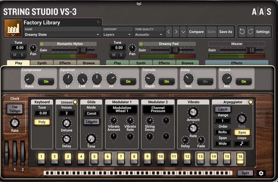Toggle Dreamy Pad layer power icon
Screen dimensions: 278x182
pyautogui.click(x=141, y=44)
